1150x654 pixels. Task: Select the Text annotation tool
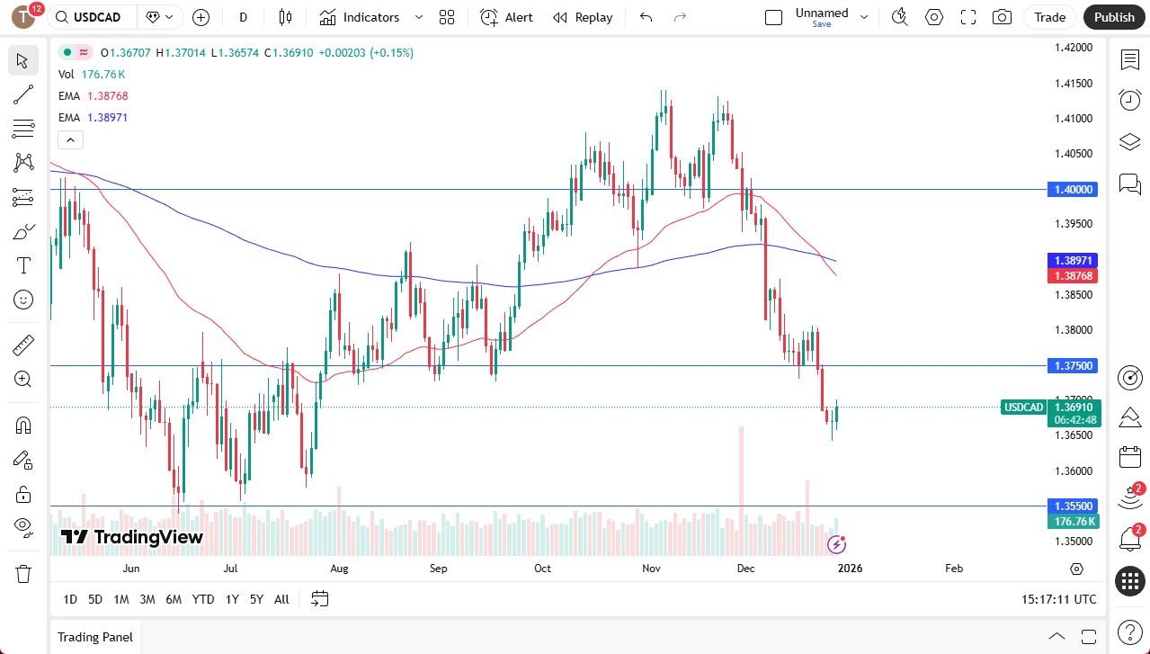click(23, 265)
